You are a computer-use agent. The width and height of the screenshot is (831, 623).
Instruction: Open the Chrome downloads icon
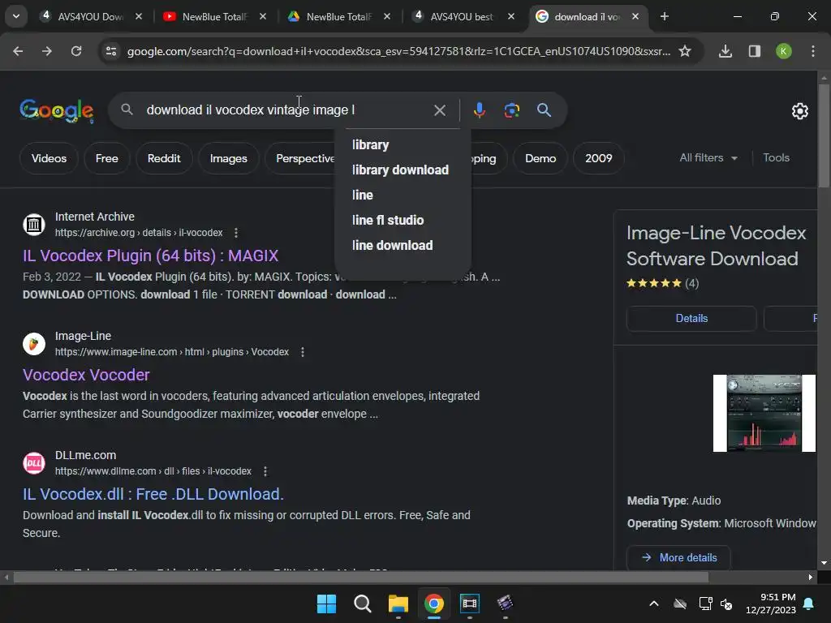tap(725, 51)
